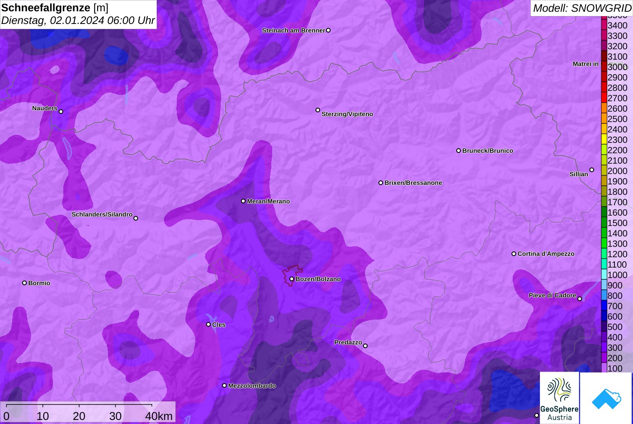This screenshot has height=424, width=633.
Task: Click the date Dienstag, 02.01.2024 06:00 Uhr
Action: tap(78, 20)
